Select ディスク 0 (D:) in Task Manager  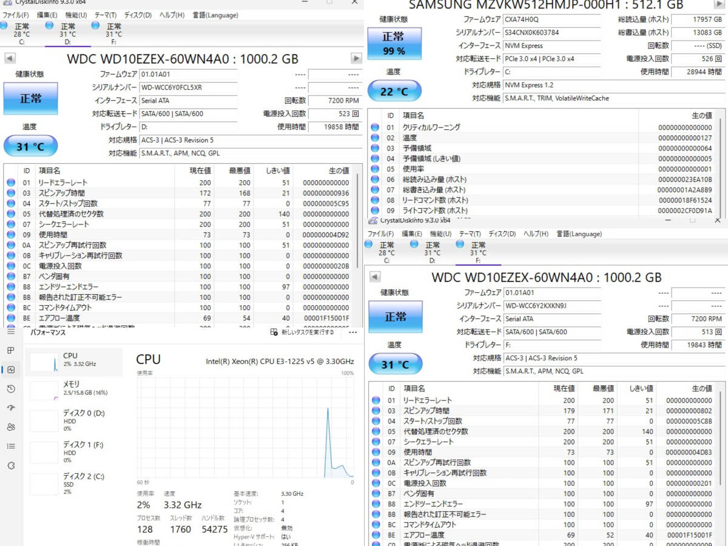tap(74, 420)
